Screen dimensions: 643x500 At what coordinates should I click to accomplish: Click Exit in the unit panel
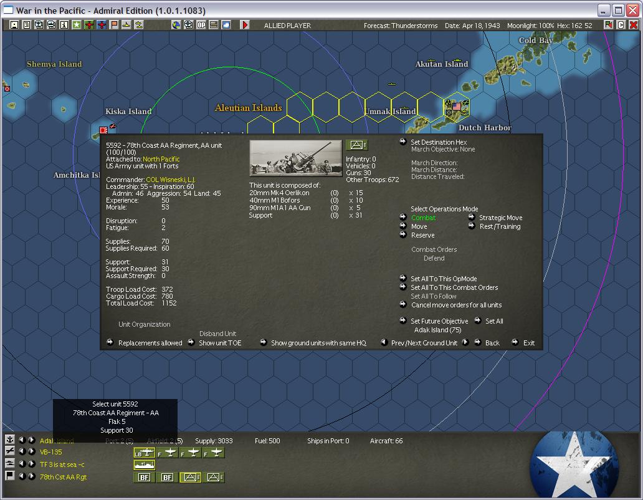[x=529, y=343]
